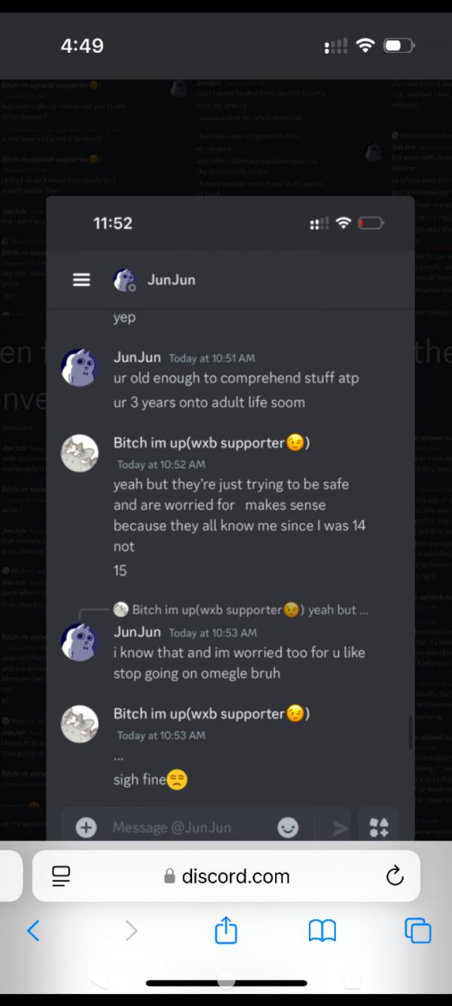Open the hamburger menu beside JunJun
The width and height of the screenshot is (452, 1006).
pos(81,280)
